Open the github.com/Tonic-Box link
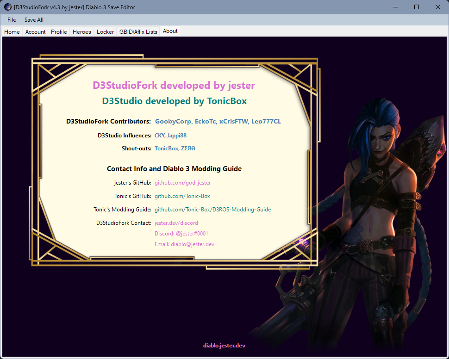449x359 pixels. (x=182, y=196)
